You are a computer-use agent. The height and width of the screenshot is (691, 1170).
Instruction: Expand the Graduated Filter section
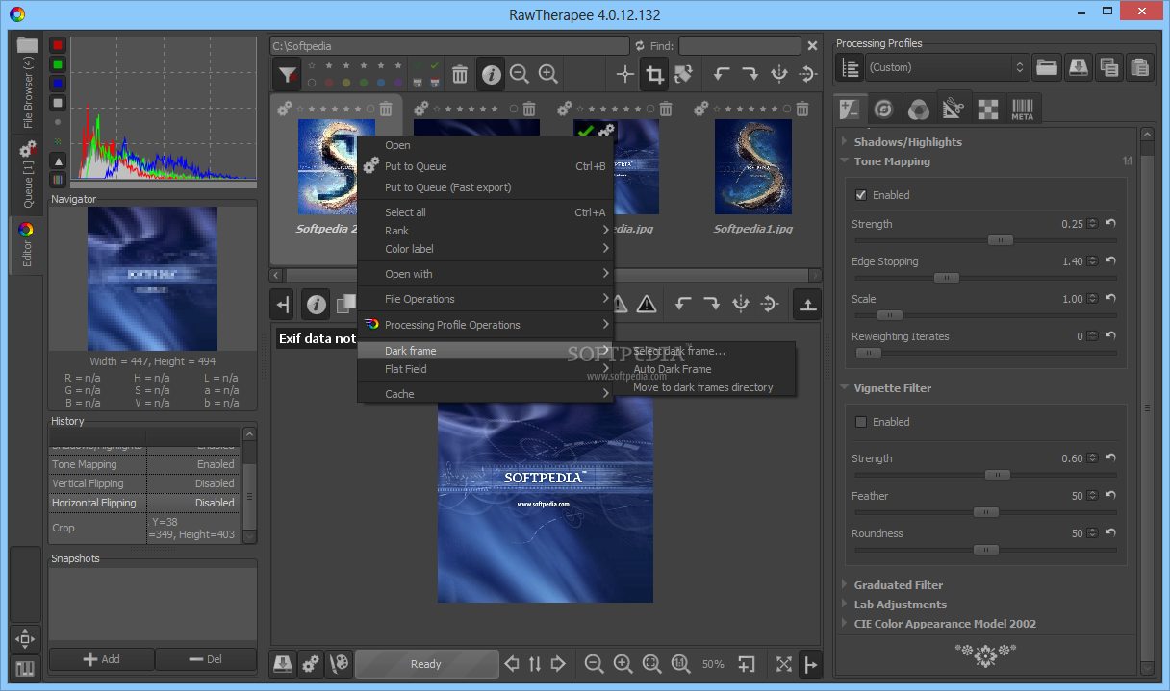tap(898, 585)
